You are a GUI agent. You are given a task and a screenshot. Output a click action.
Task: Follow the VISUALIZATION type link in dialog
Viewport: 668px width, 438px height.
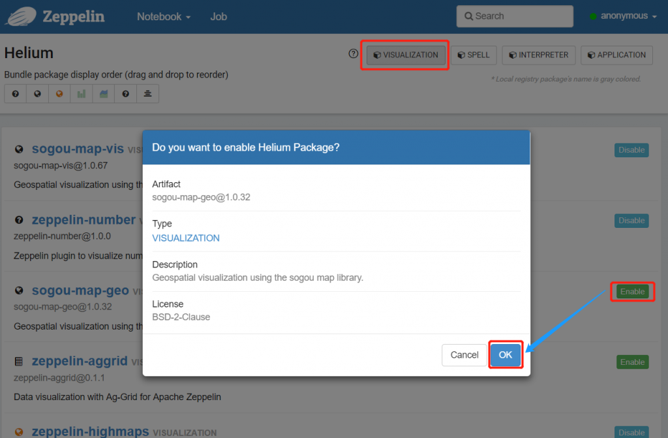tap(186, 238)
